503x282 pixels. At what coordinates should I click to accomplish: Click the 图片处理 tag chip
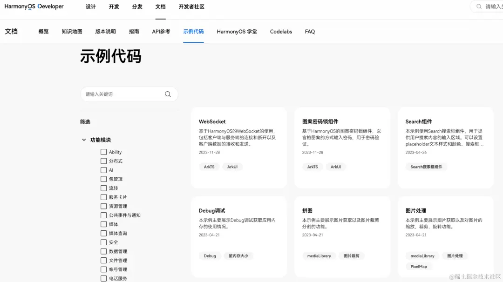click(455, 256)
